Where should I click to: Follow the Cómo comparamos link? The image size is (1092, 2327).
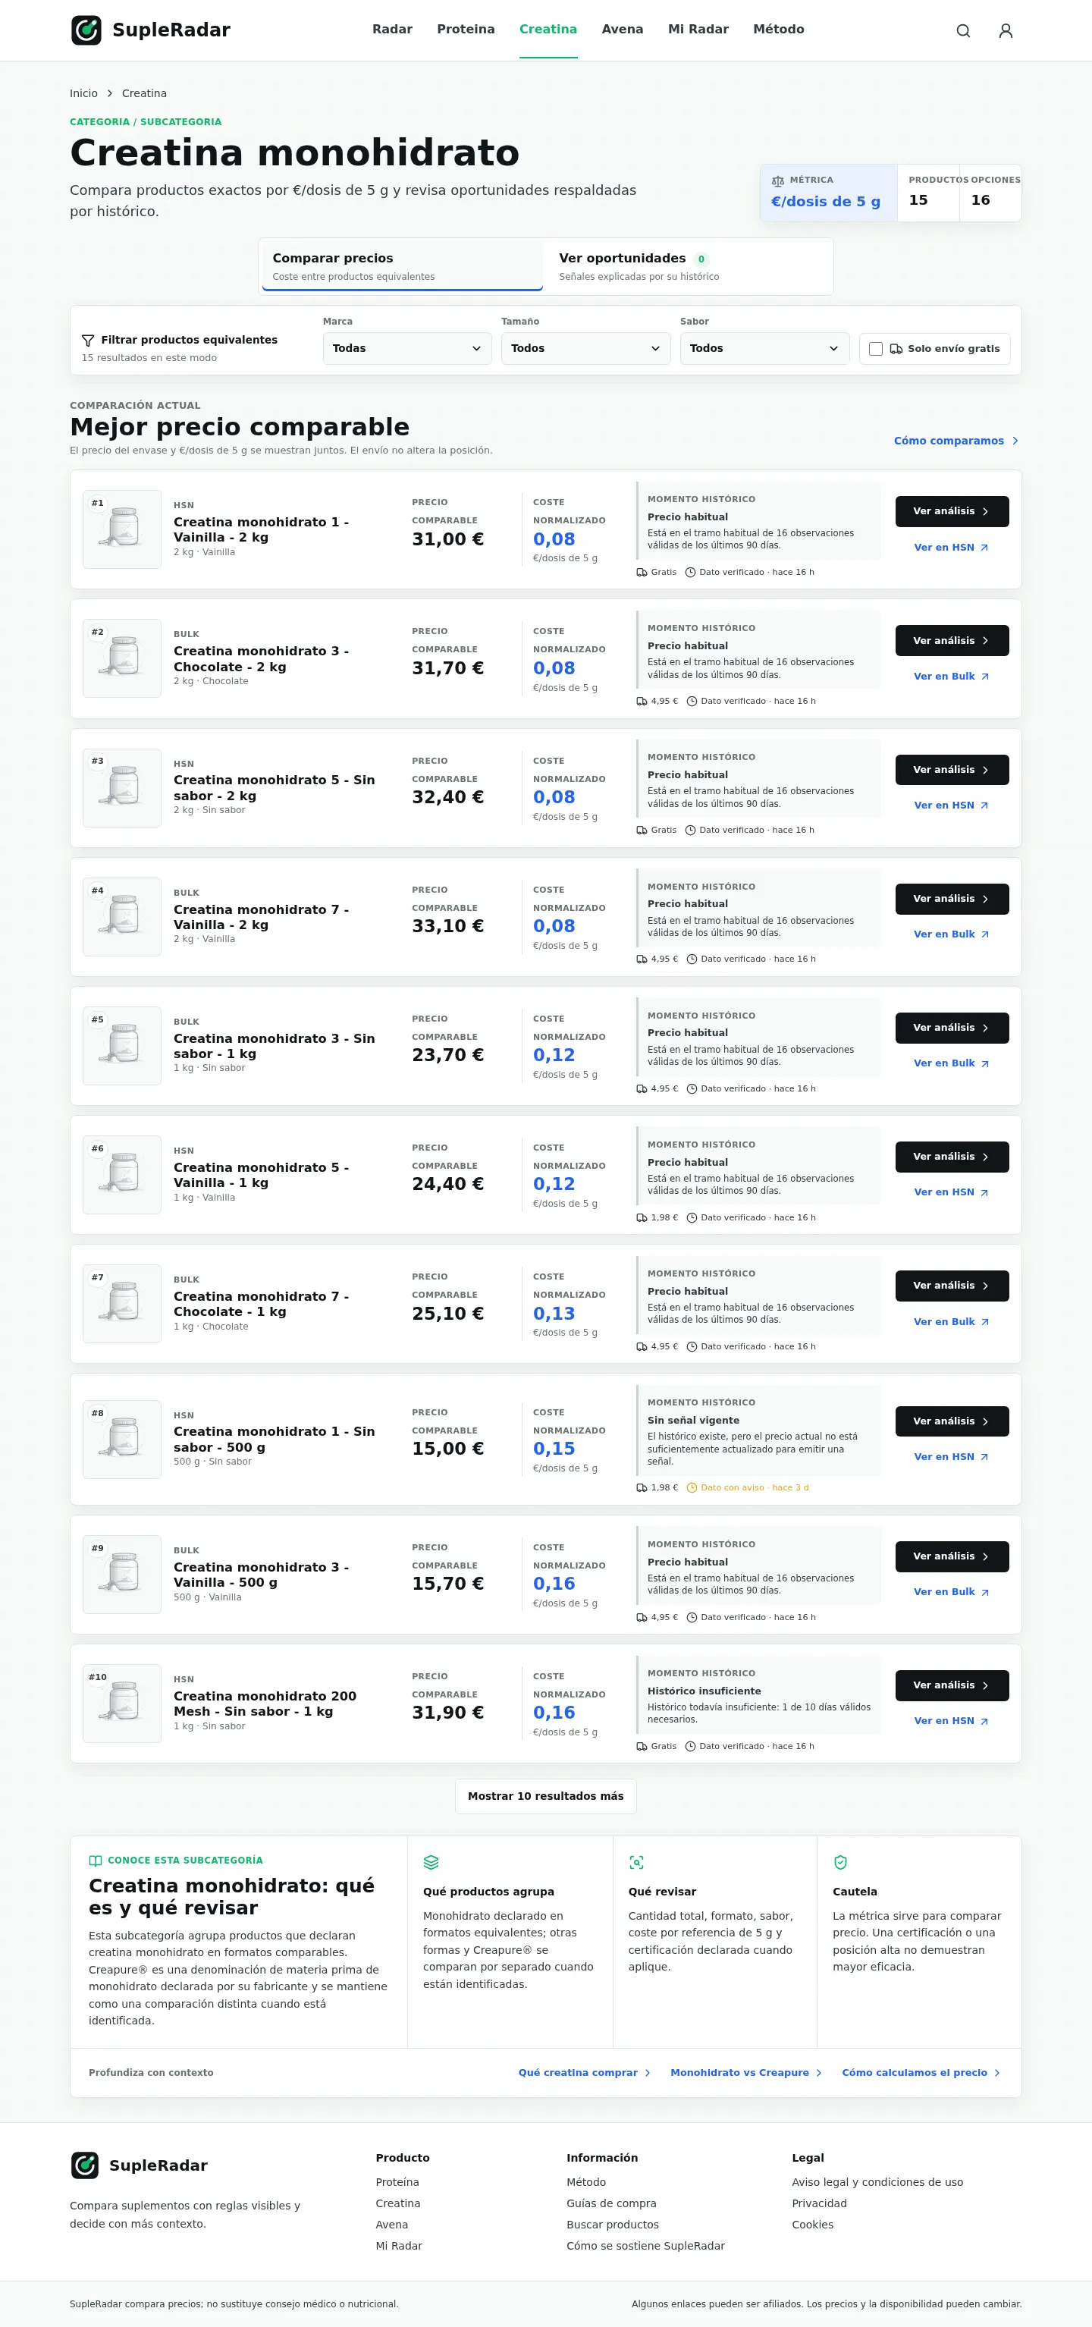point(956,441)
